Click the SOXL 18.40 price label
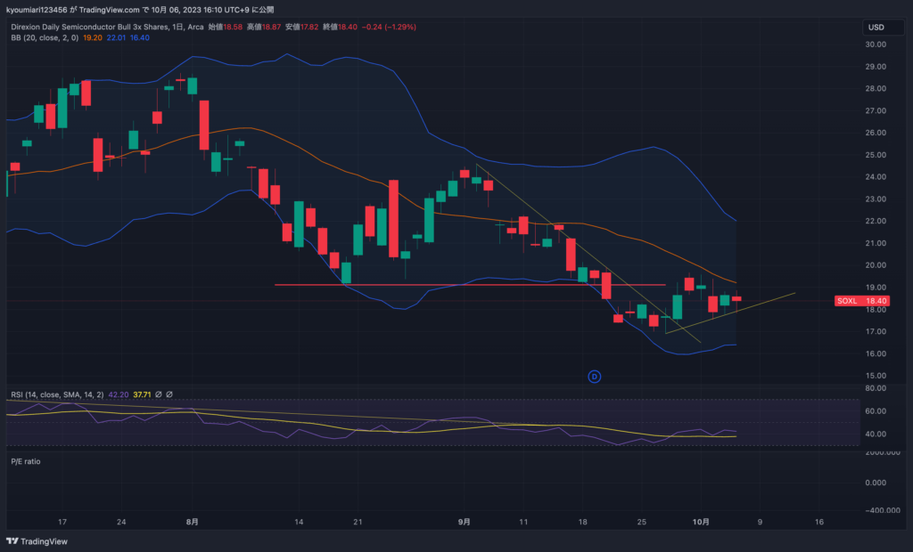 [x=862, y=301]
